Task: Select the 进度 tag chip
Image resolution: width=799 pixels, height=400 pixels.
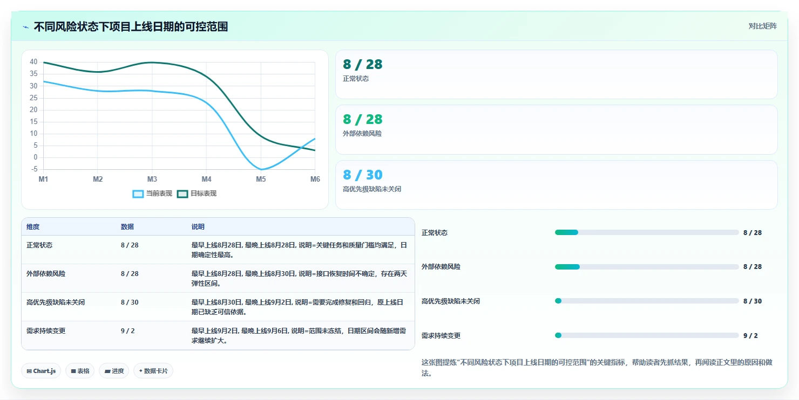Action: pos(114,371)
